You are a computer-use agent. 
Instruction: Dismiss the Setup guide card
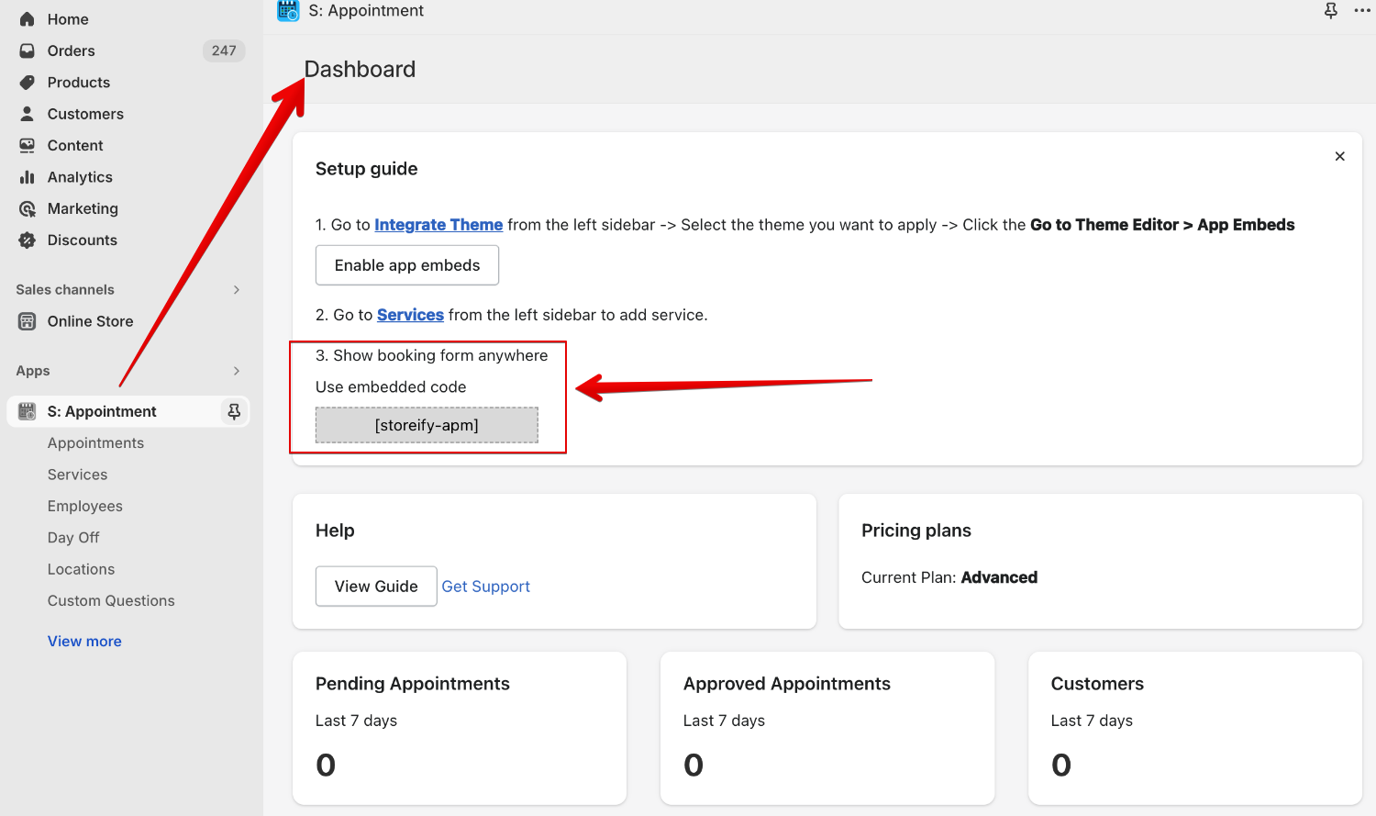[x=1339, y=157]
